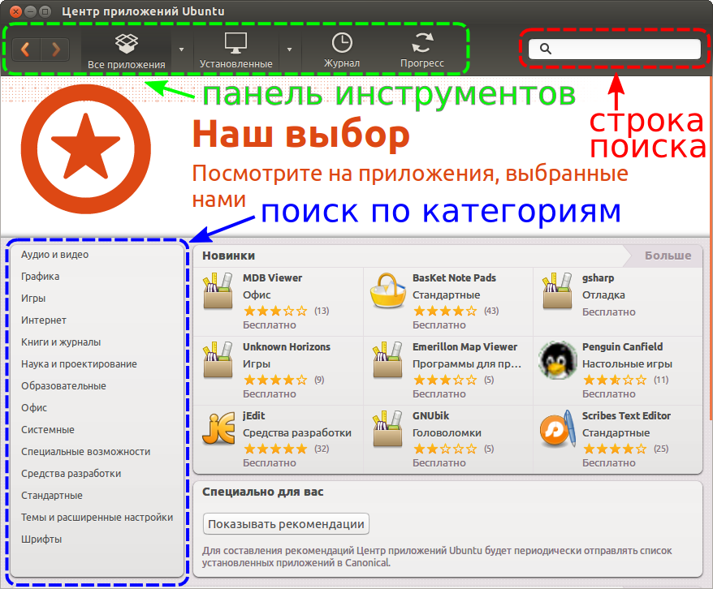Screen dimensions: 713x589
Task: Open the Журнал history view
Action: 342,51
